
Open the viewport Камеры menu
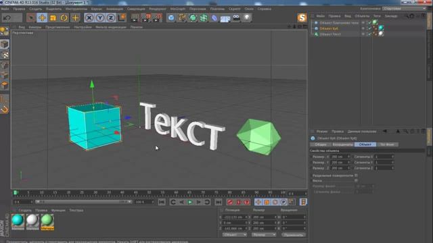[x=35, y=27]
